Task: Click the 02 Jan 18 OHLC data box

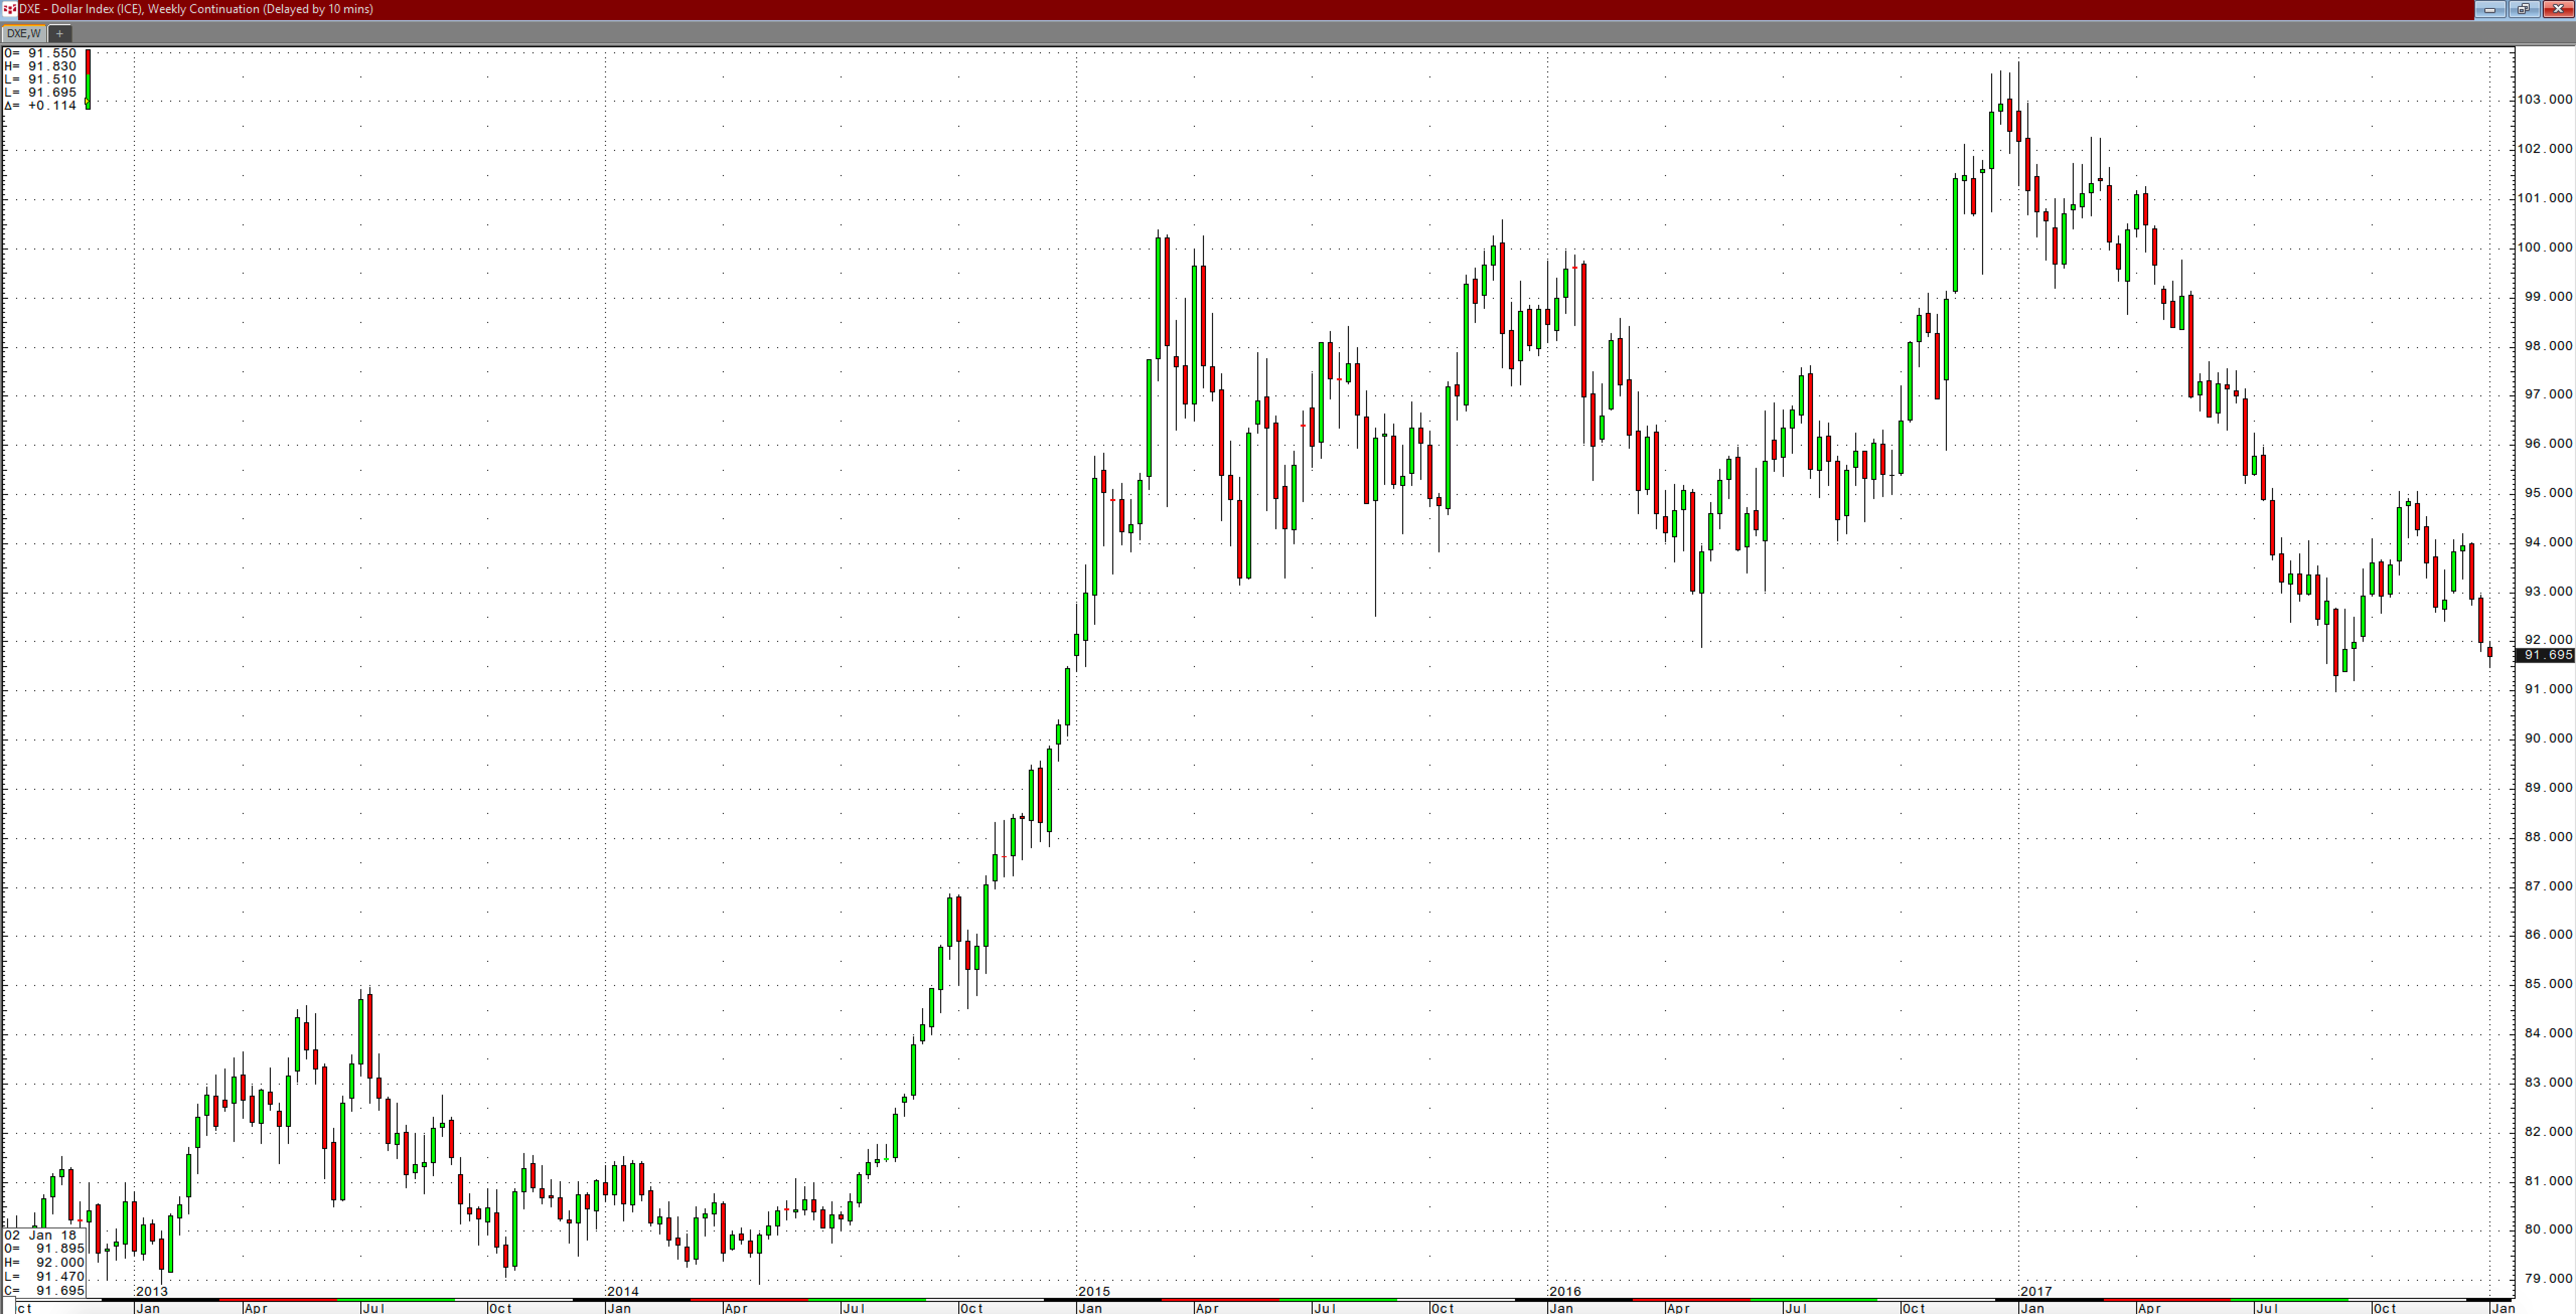Action: pyautogui.click(x=44, y=1262)
